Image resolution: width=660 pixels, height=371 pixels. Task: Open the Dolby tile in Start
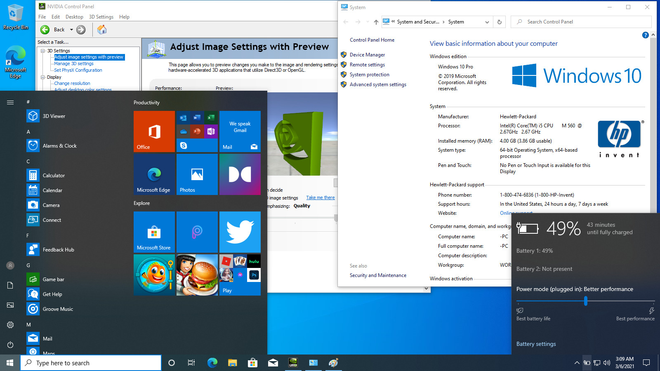pyautogui.click(x=240, y=174)
